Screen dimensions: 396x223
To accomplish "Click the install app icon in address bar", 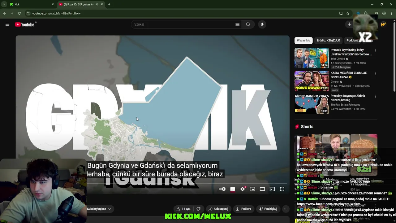I will [341, 13].
